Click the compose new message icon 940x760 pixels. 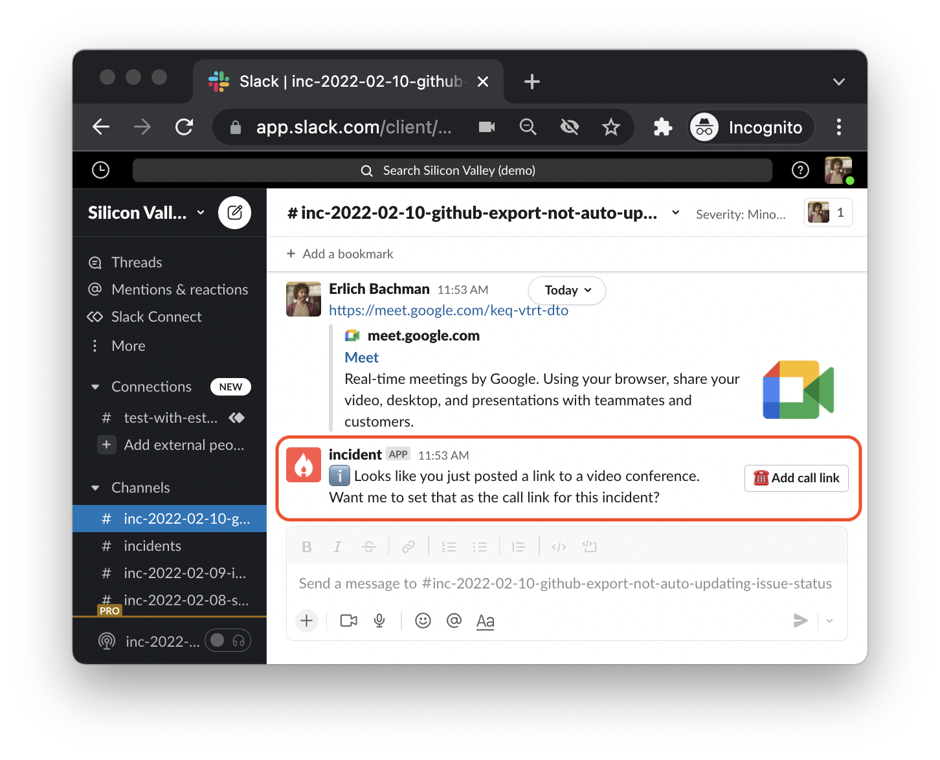point(234,212)
